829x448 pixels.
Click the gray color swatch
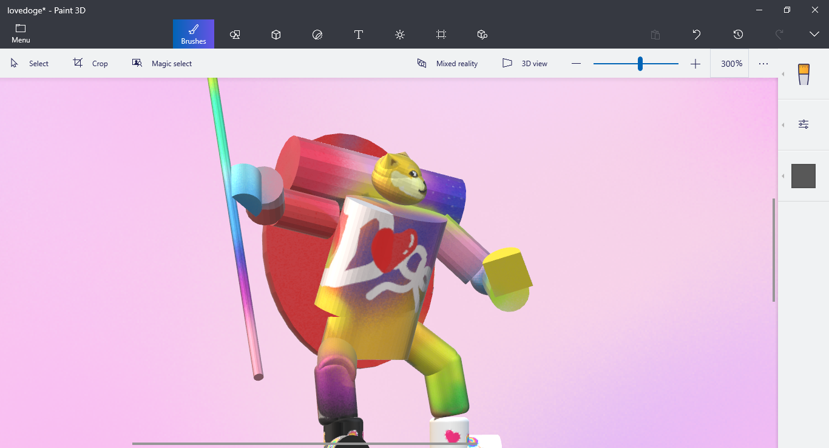pyautogui.click(x=803, y=175)
